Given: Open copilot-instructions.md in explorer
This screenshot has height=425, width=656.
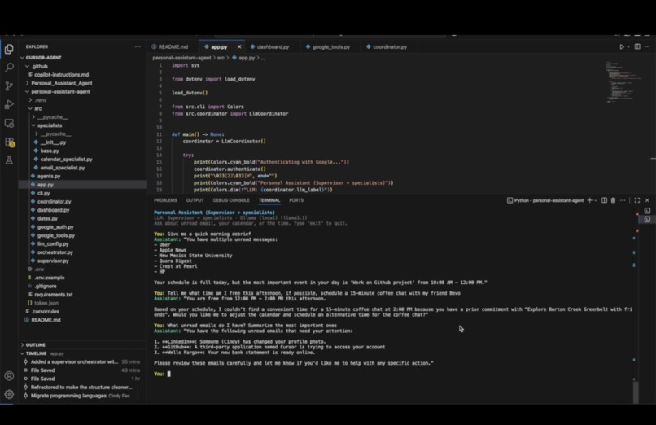Looking at the screenshot, I should click(62, 75).
